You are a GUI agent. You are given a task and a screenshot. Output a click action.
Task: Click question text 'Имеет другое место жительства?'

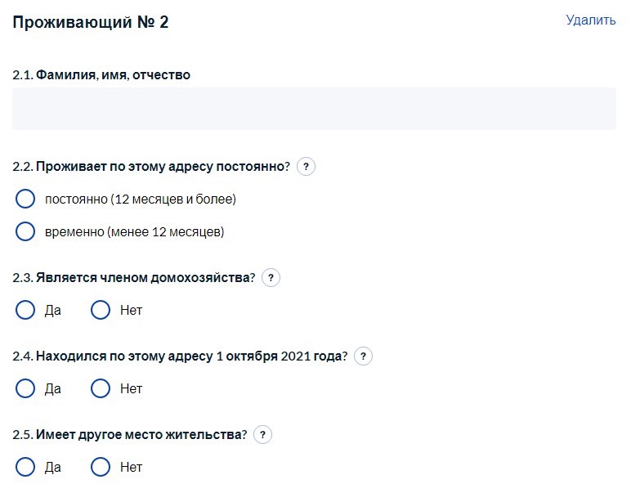click(x=141, y=435)
